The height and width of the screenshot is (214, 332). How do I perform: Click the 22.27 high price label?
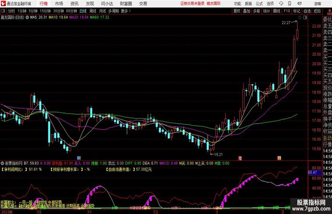[286, 23]
